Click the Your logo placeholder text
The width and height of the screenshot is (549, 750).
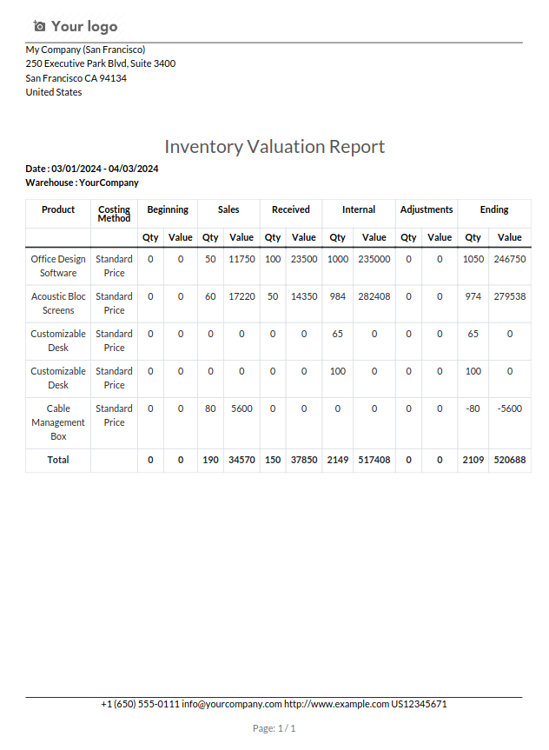[x=84, y=26]
